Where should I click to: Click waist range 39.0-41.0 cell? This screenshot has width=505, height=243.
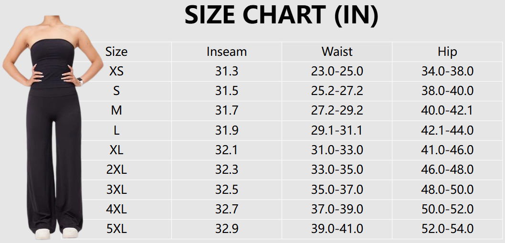pyautogui.click(x=337, y=229)
